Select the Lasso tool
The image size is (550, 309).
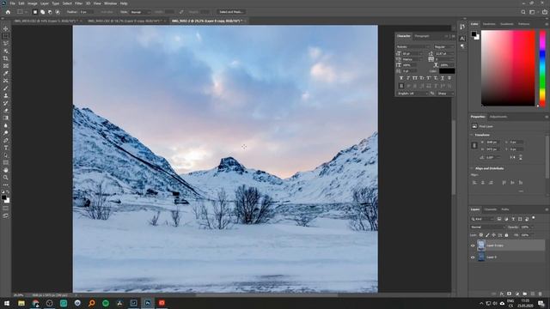point(6,44)
